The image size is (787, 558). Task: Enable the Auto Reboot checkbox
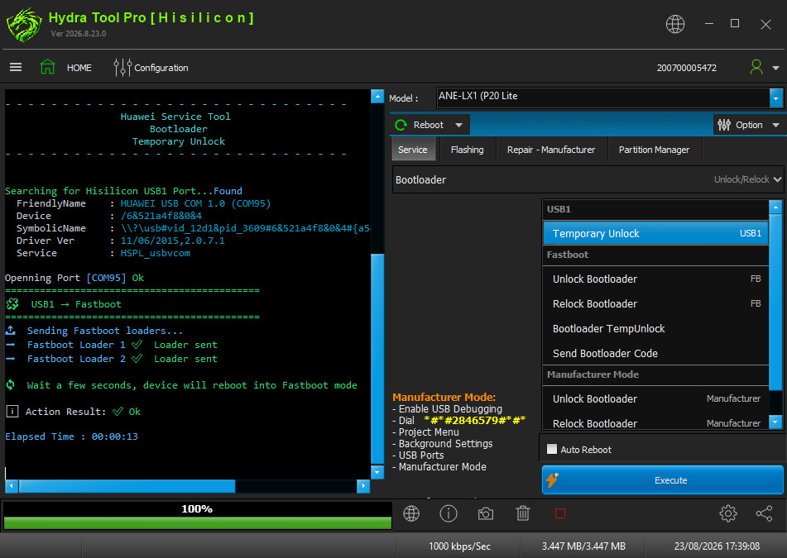552,449
